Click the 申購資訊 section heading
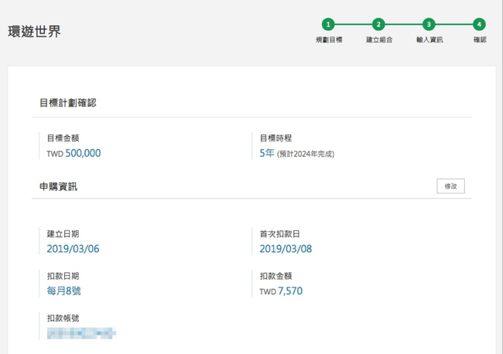This screenshot has height=354, width=503. (x=58, y=186)
